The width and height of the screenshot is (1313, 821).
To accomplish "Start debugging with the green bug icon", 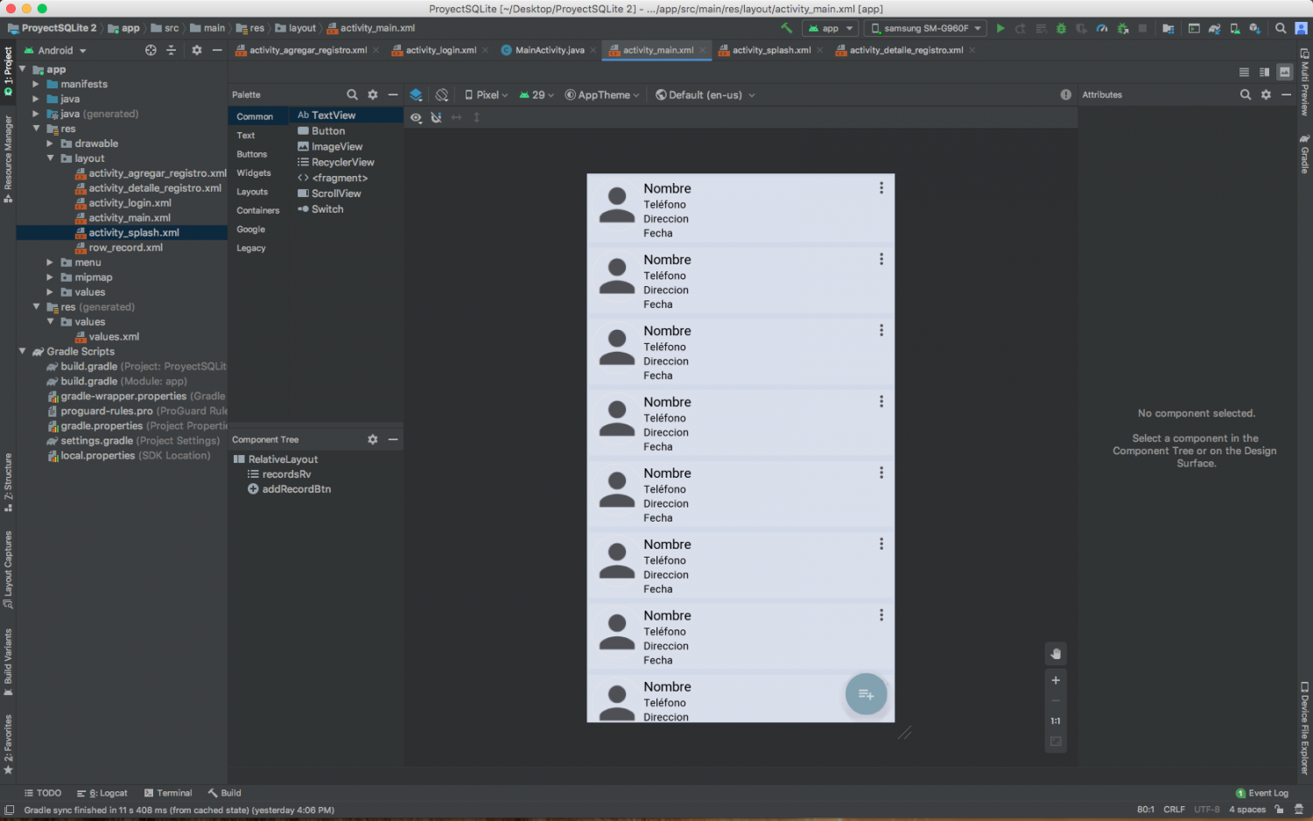I will tap(1061, 28).
